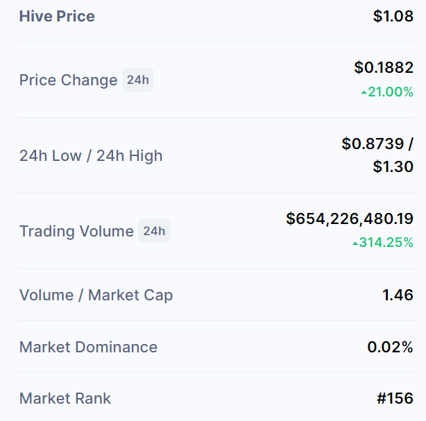Select the $0.8739 low value
Viewport: 426px width, 421px height.
point(373,144)
